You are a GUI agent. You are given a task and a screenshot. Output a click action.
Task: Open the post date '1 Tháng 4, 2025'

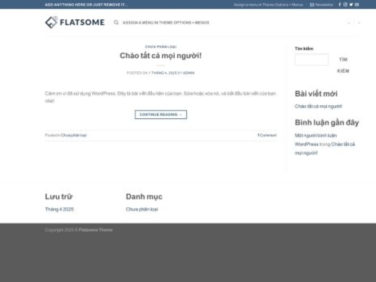tap(162, 73)
